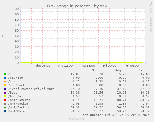Click the 'Last update: Fri Jul 25 09:20:04 2025' text

coord(115,115)
